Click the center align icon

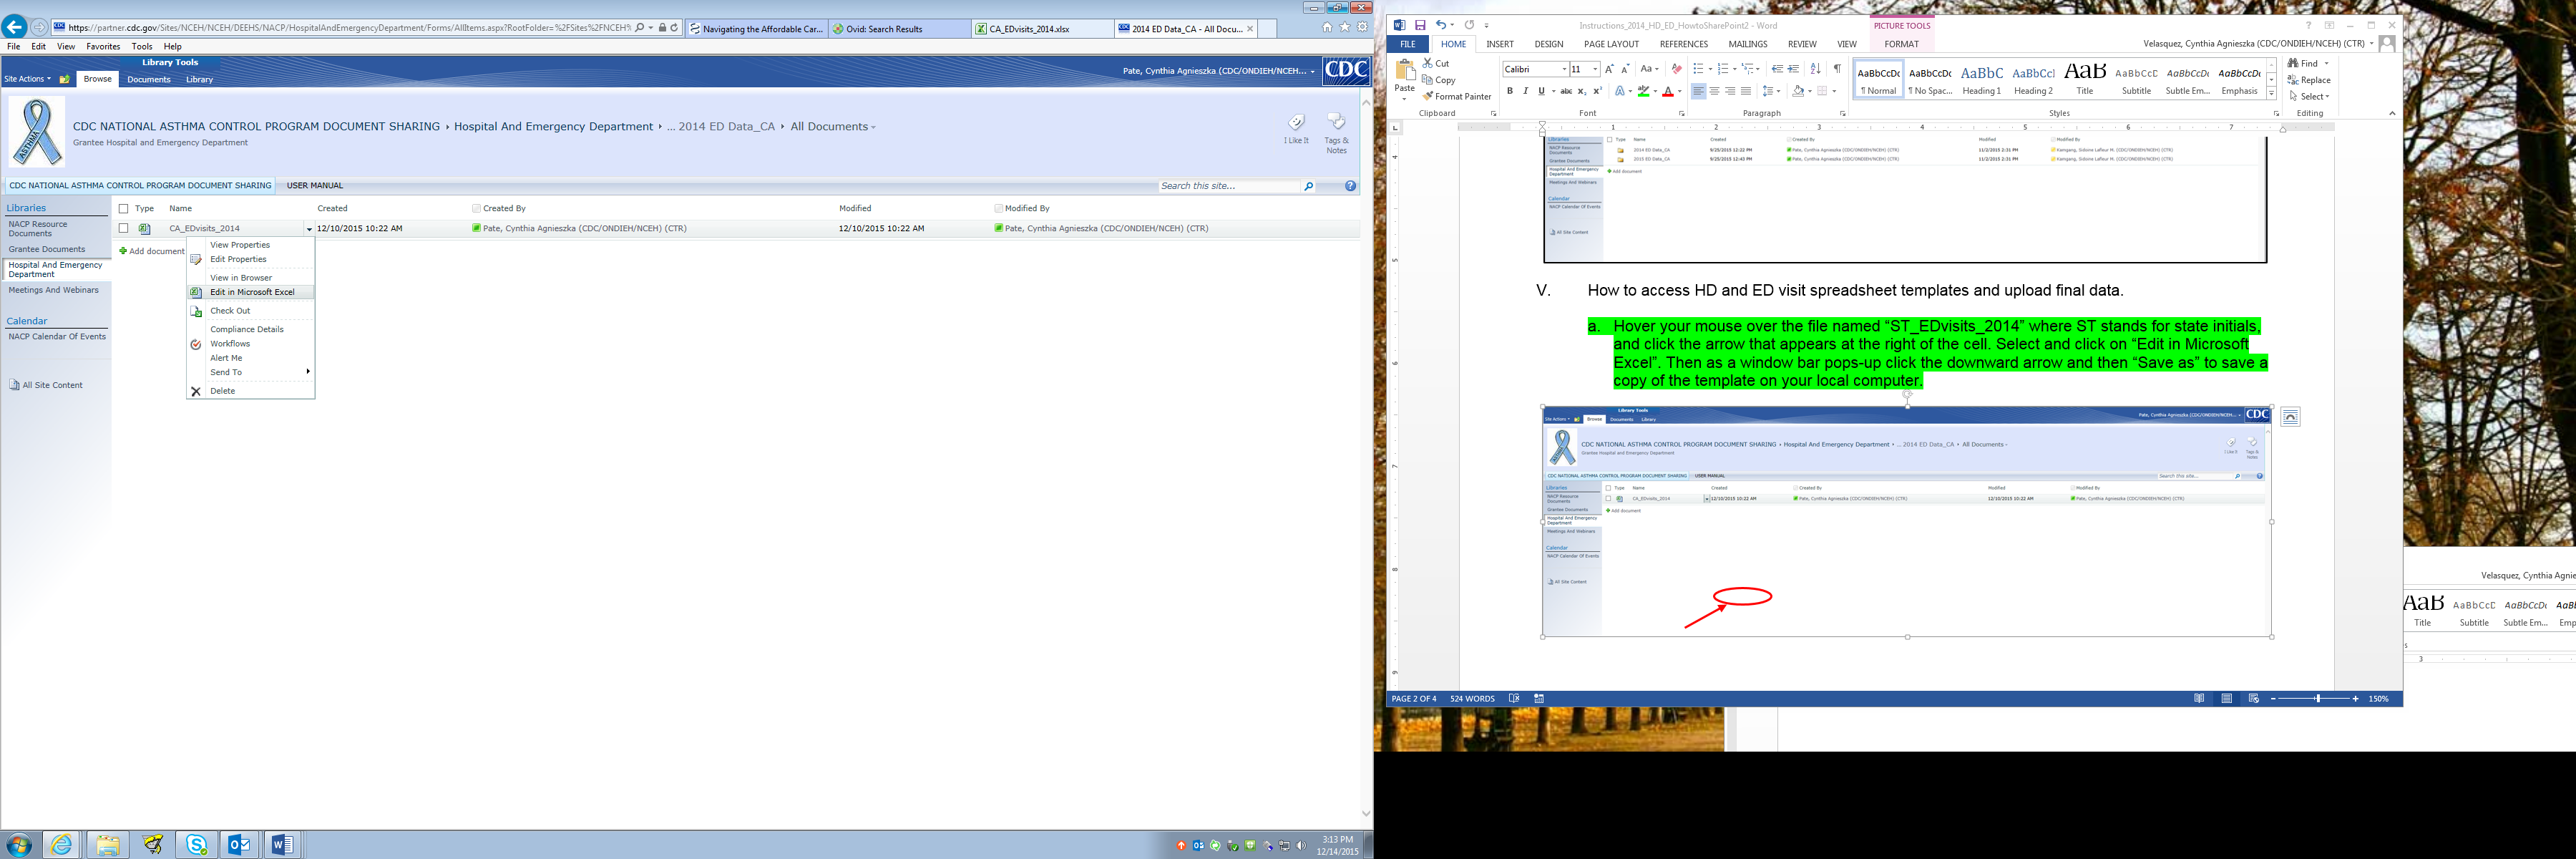click(1714, 91)
